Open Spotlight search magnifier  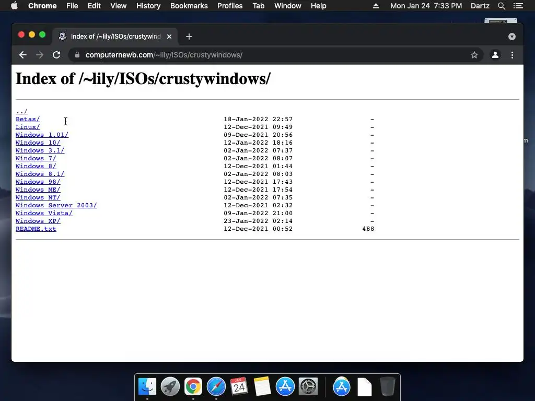[x=501, y=6]
